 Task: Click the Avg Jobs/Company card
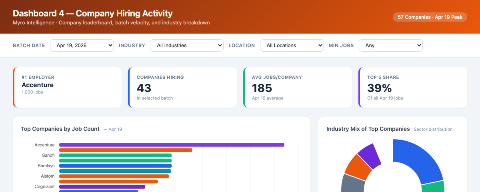coord(298,87)
